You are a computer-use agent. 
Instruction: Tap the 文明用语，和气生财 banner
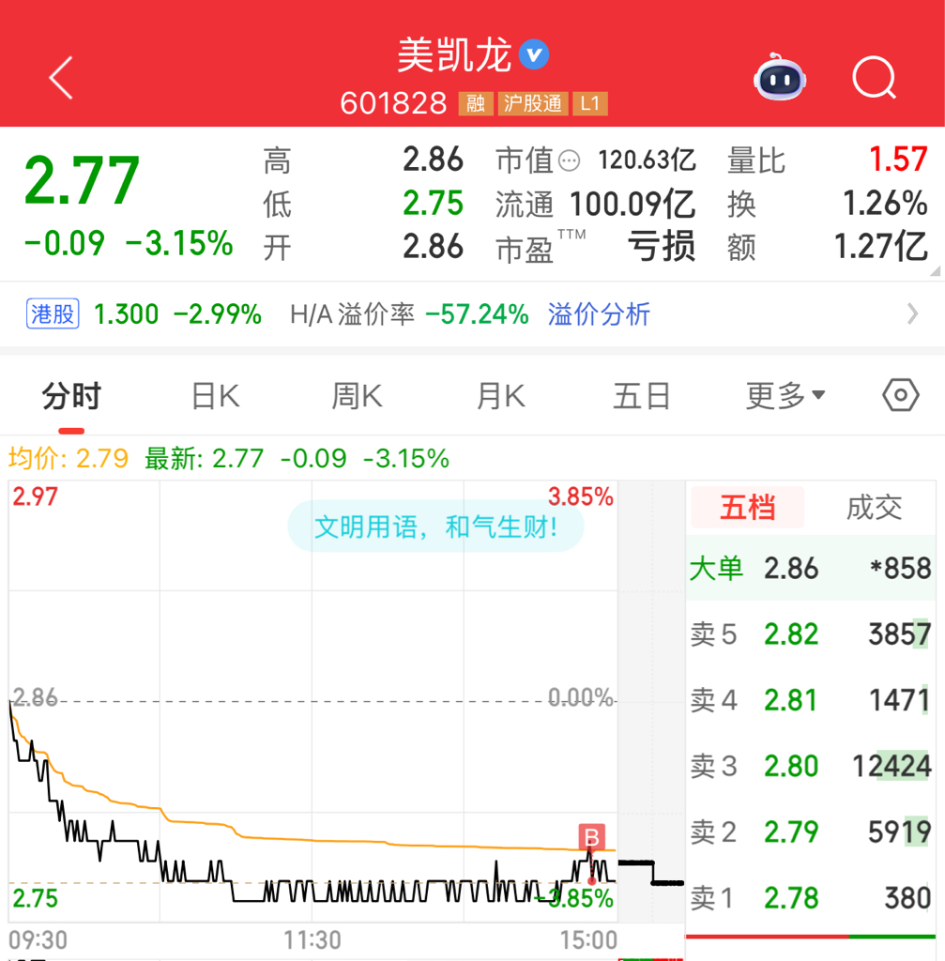coord(435,526)
